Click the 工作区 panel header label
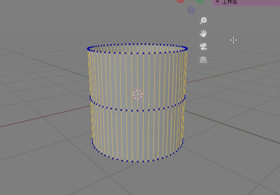Screen dimensions: 280x195 click(x=230, y=2)
